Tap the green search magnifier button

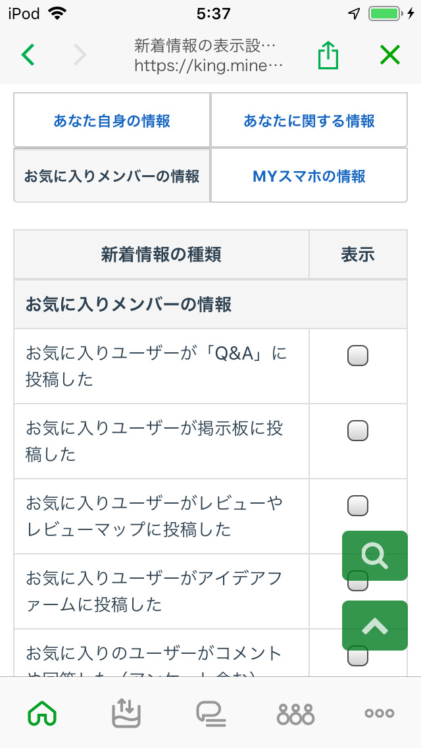pyautogui.click(x=375, y=556)
